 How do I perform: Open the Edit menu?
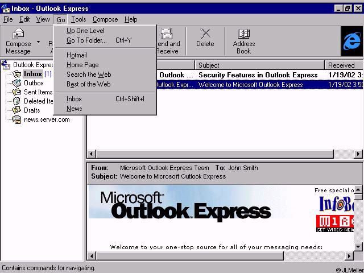[x=24, y=19]
